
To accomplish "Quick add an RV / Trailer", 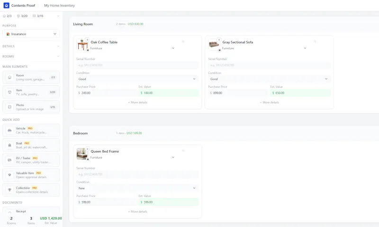I will [31, 160].
